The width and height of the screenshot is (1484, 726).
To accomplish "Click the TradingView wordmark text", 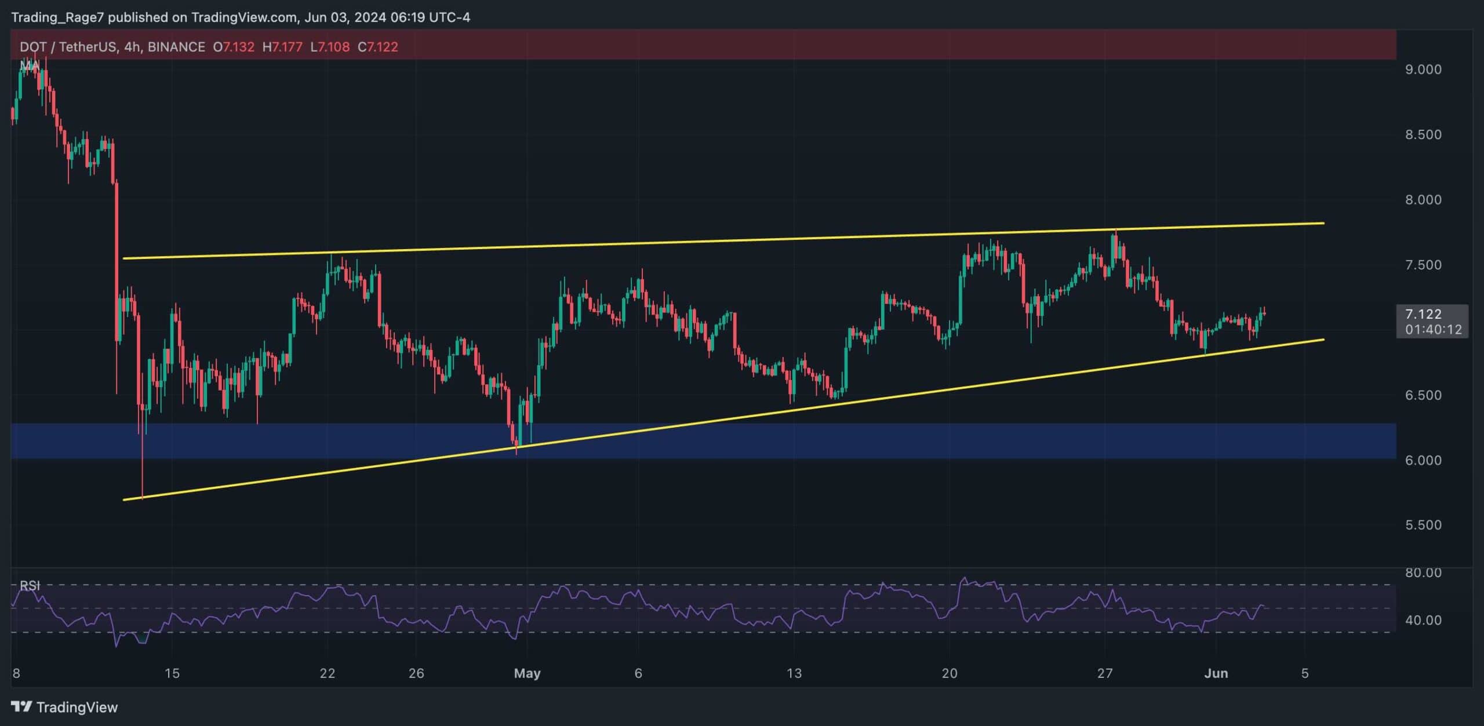I will point(77,707).
